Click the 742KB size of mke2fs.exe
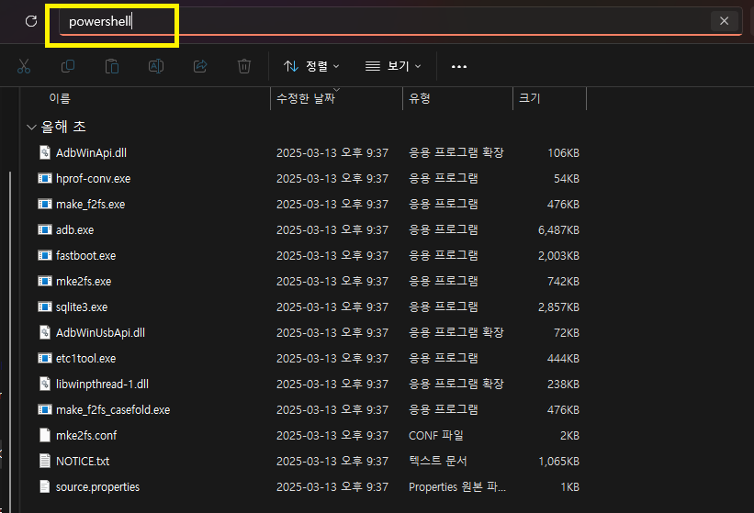Screen dimensions: 754x513 click(564, 282)
